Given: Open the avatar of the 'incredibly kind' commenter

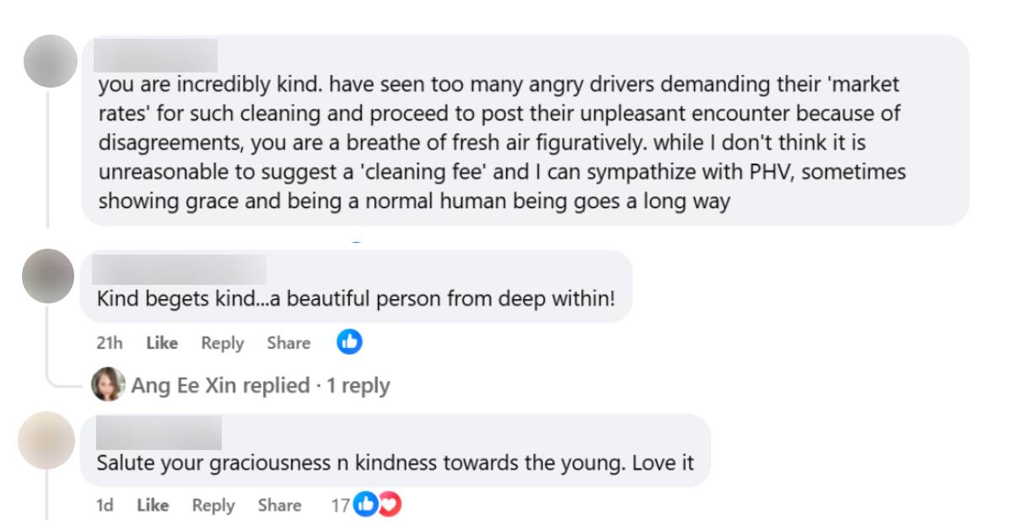Looking at the screenshot, I should (x=51, y=62).
